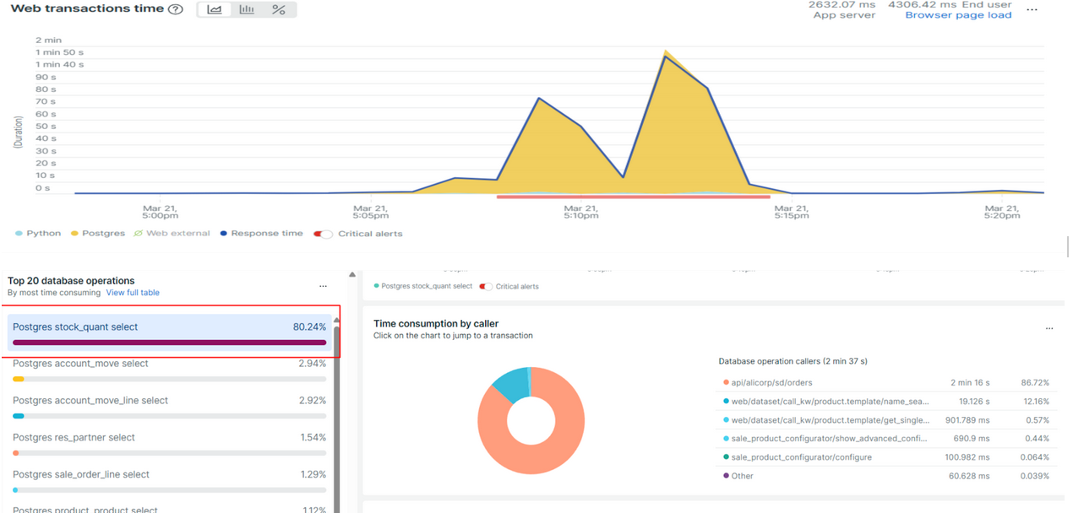Open help icon beside Web transactions time
This screenshot has height=513, width=1084.
pyautogui.click(x=176, y=10)
